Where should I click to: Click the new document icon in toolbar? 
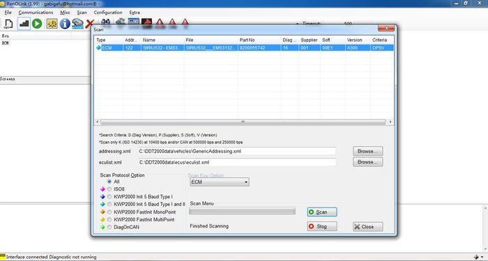8,24
